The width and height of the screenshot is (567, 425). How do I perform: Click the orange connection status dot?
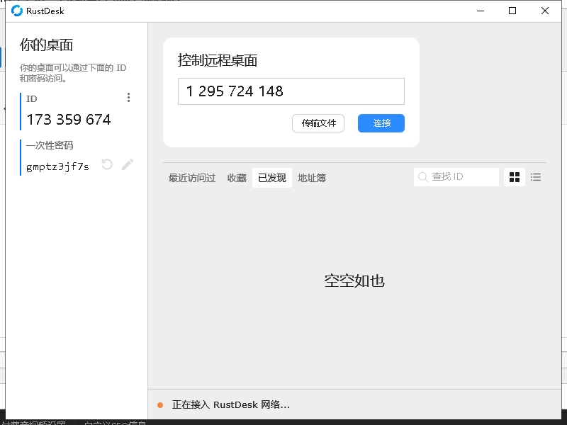coord(160,405)
